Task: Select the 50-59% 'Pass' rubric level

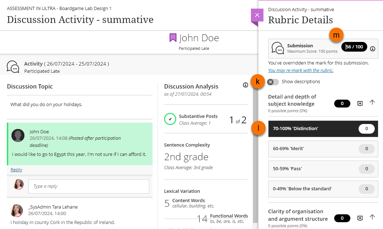Action: (x=323, y=168)
